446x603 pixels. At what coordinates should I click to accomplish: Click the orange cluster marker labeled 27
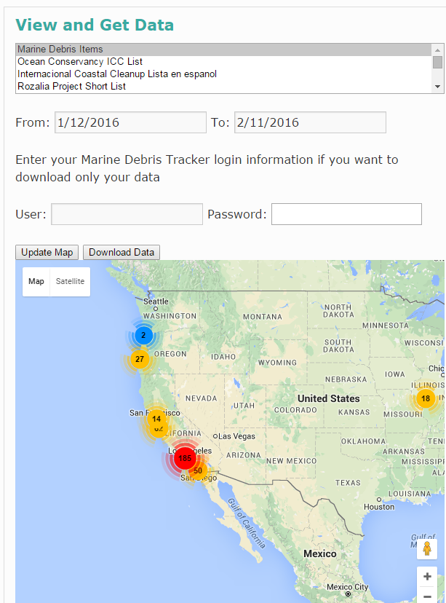[x=140, y=359]
